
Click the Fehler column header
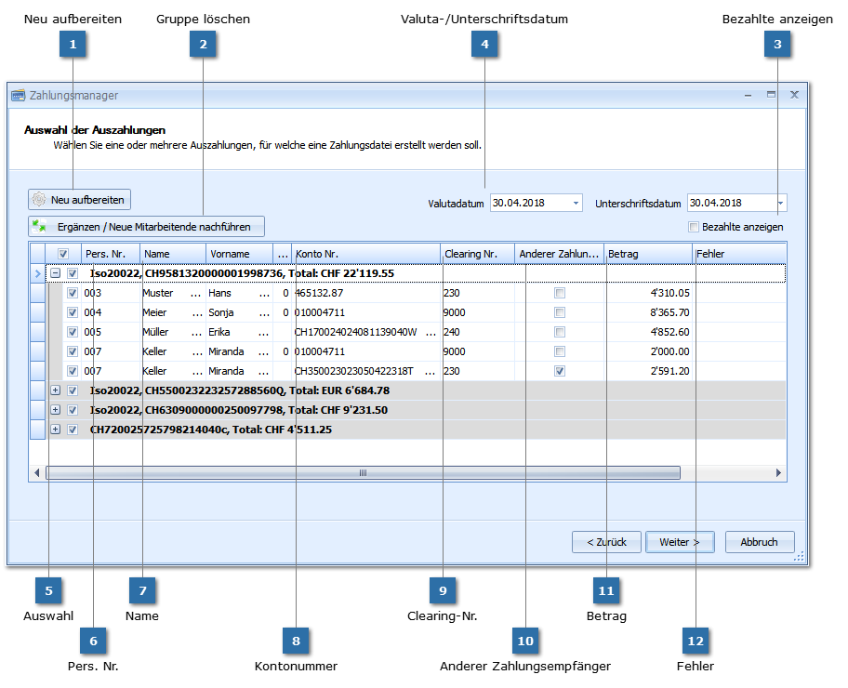coord(739,254)
